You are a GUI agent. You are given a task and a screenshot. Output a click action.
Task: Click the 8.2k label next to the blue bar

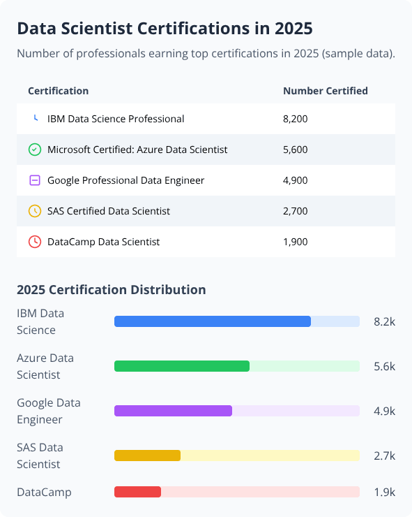click(x=384, y=321)
